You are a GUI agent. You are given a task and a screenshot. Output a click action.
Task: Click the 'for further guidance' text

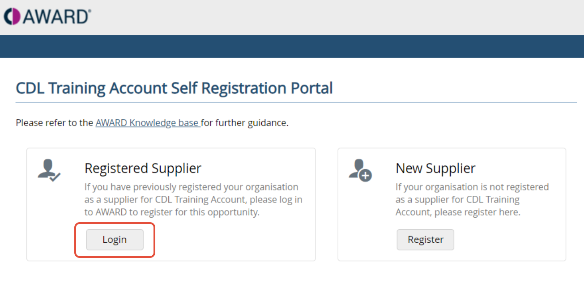pos(244,122)
